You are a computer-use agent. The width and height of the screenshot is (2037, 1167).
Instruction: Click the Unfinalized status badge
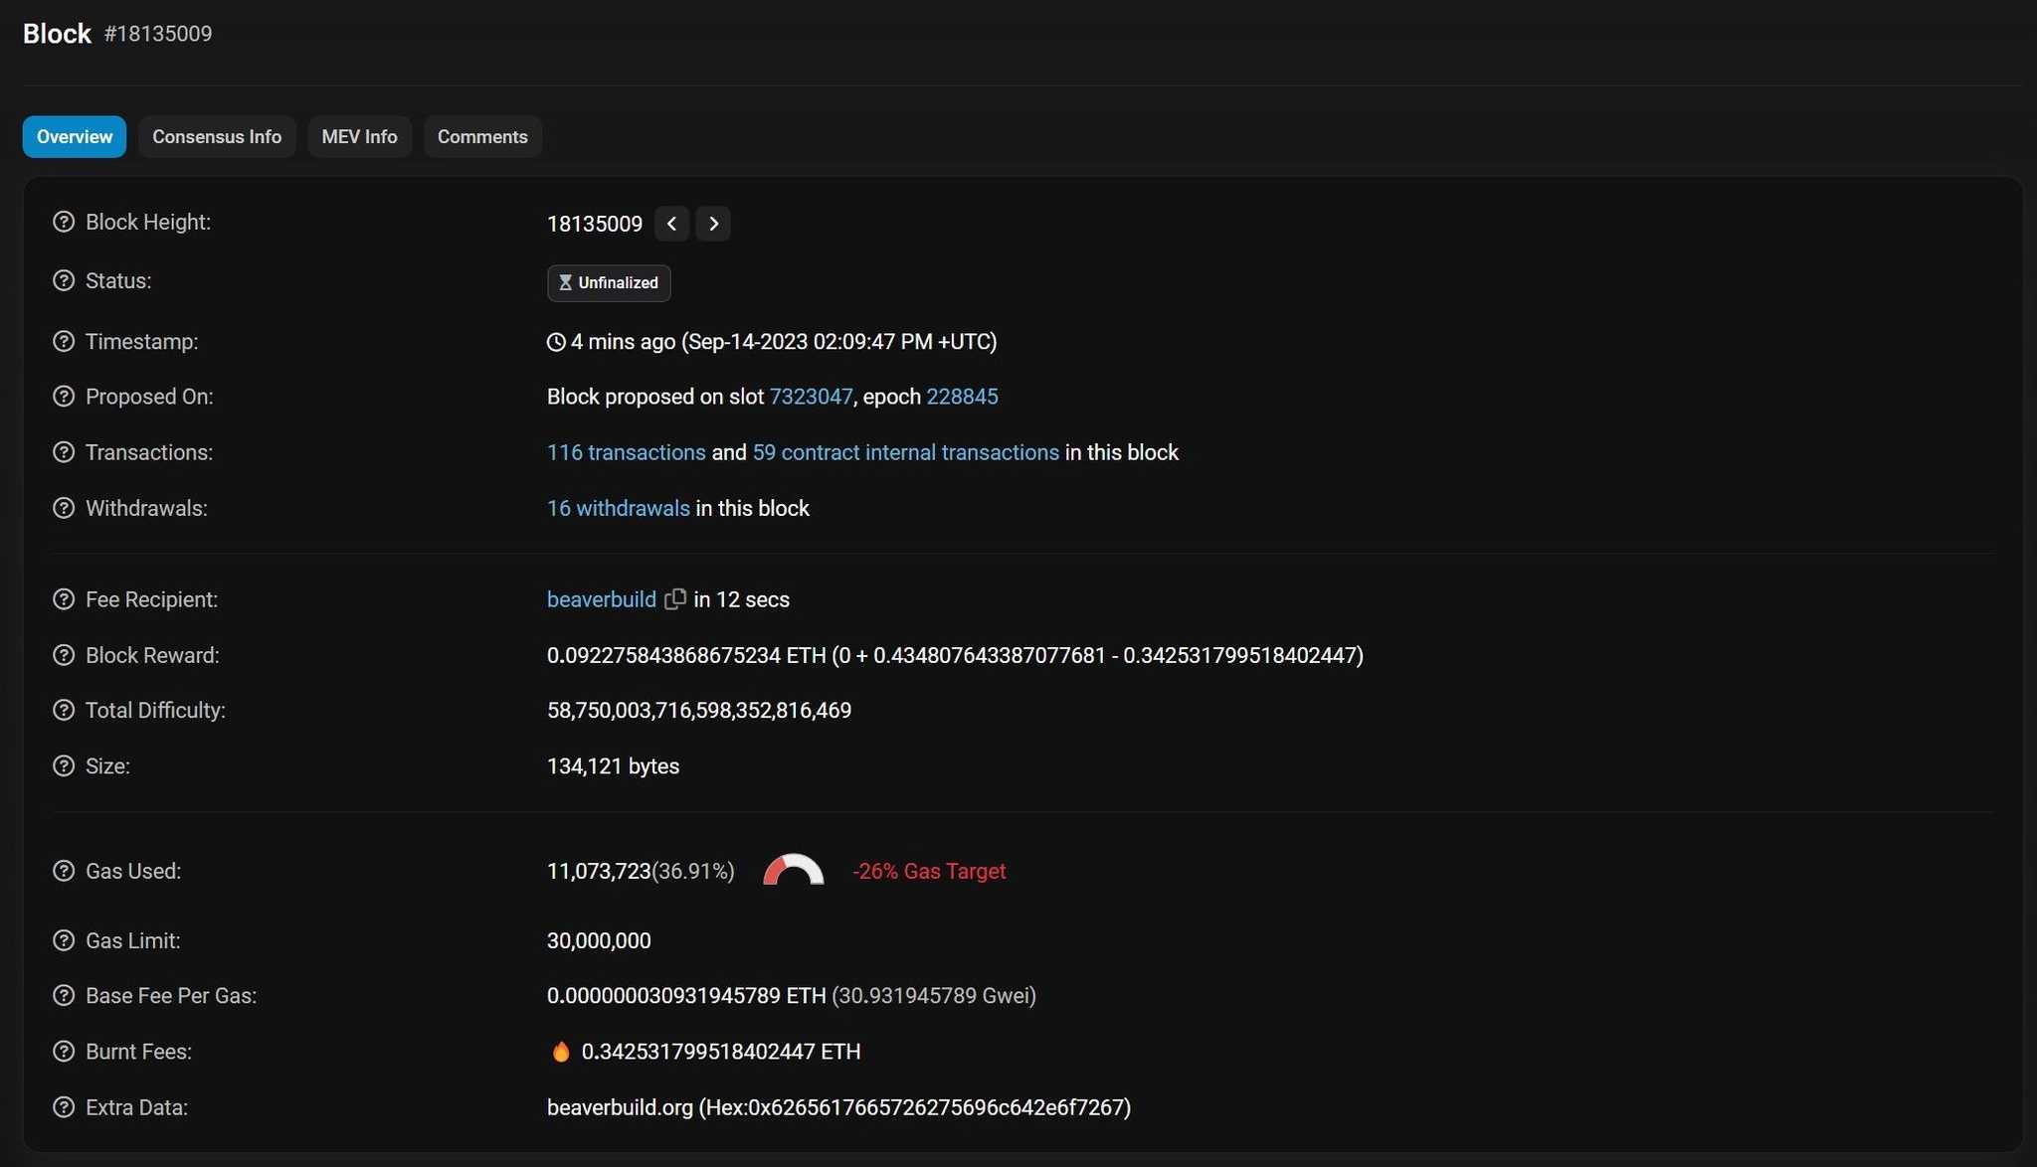pos(609,282)
